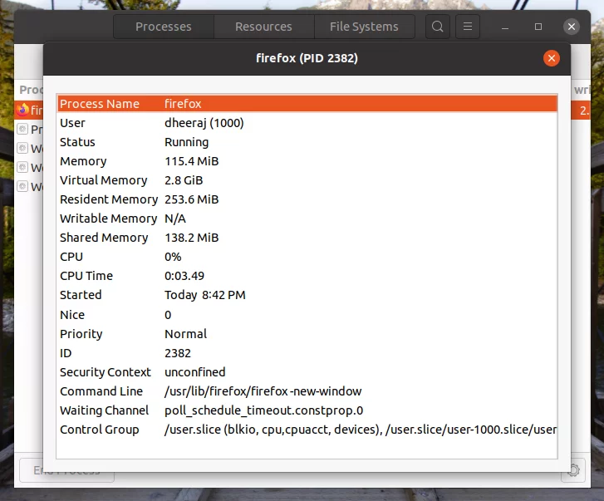Click the Priority Normal row
The image size is (604, 501).
click(307, 334)
